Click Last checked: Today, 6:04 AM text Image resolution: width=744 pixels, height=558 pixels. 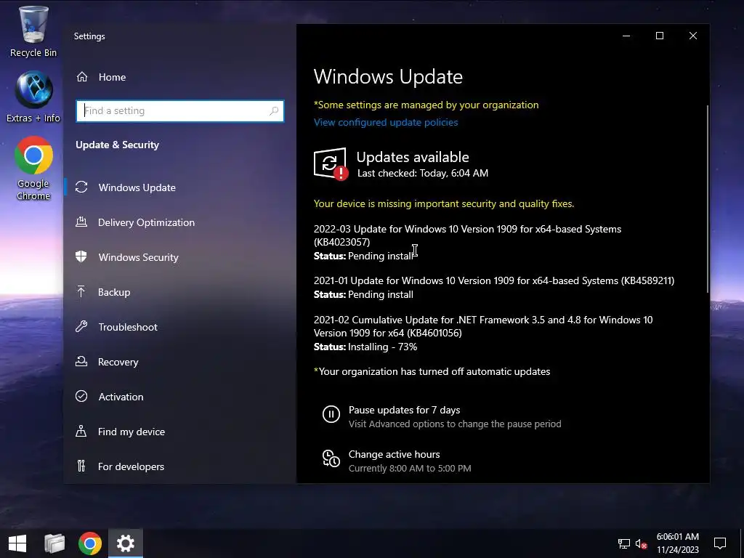pos(423,173)
